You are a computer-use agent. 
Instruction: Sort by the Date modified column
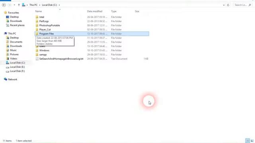pyautogui.click(x=95, y=12)
